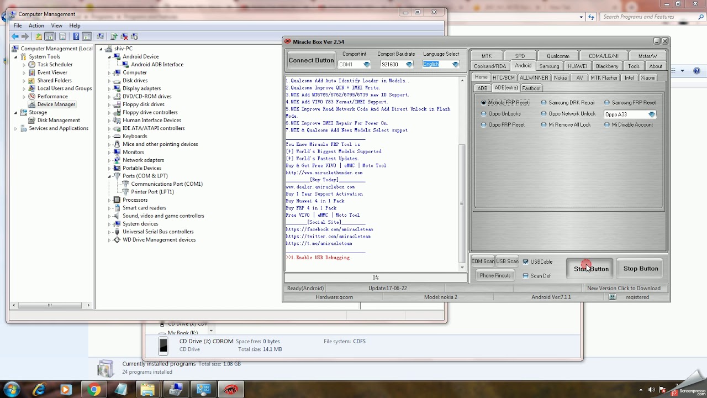Open the Oppo A33 model dropdown
Screen dimensions: 707x398
[652, 114]
